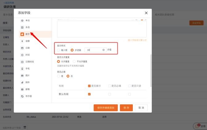Select the 日期 calendar field icon
The height and width of the screenshot is (130, 207).
[x=22, y=48]
